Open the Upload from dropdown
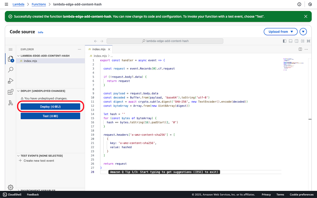The image size is (317, 198). click(x=281, y=32)
